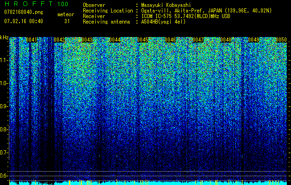Image resolution: width=291 pixels, height=185 pixels.
Task: Click the 0047 time marker
Action: coord(198,40)
